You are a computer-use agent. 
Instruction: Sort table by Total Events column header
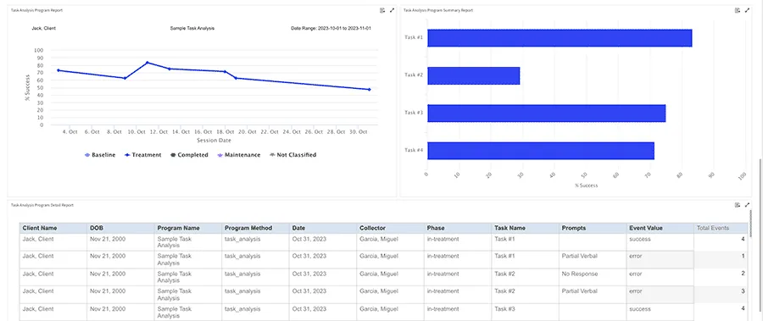click(x=721, y=228)
